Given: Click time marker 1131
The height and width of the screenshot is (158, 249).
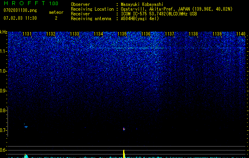Looking at the screenshot, I should click(27, 34).
